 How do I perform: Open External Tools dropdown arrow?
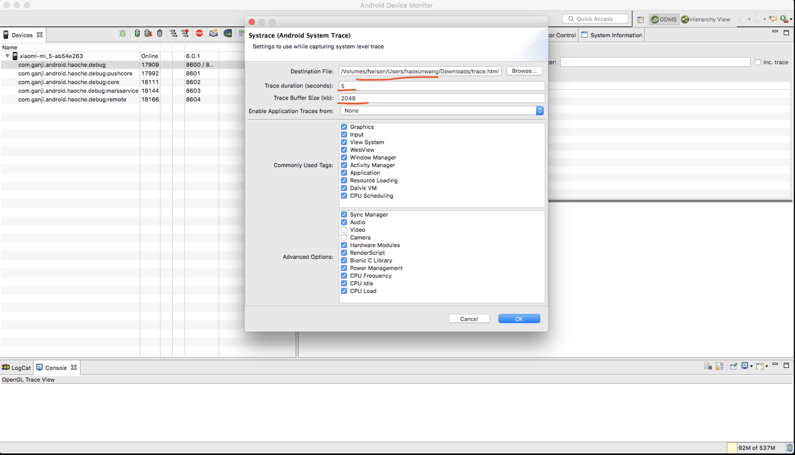coord(791,19)
